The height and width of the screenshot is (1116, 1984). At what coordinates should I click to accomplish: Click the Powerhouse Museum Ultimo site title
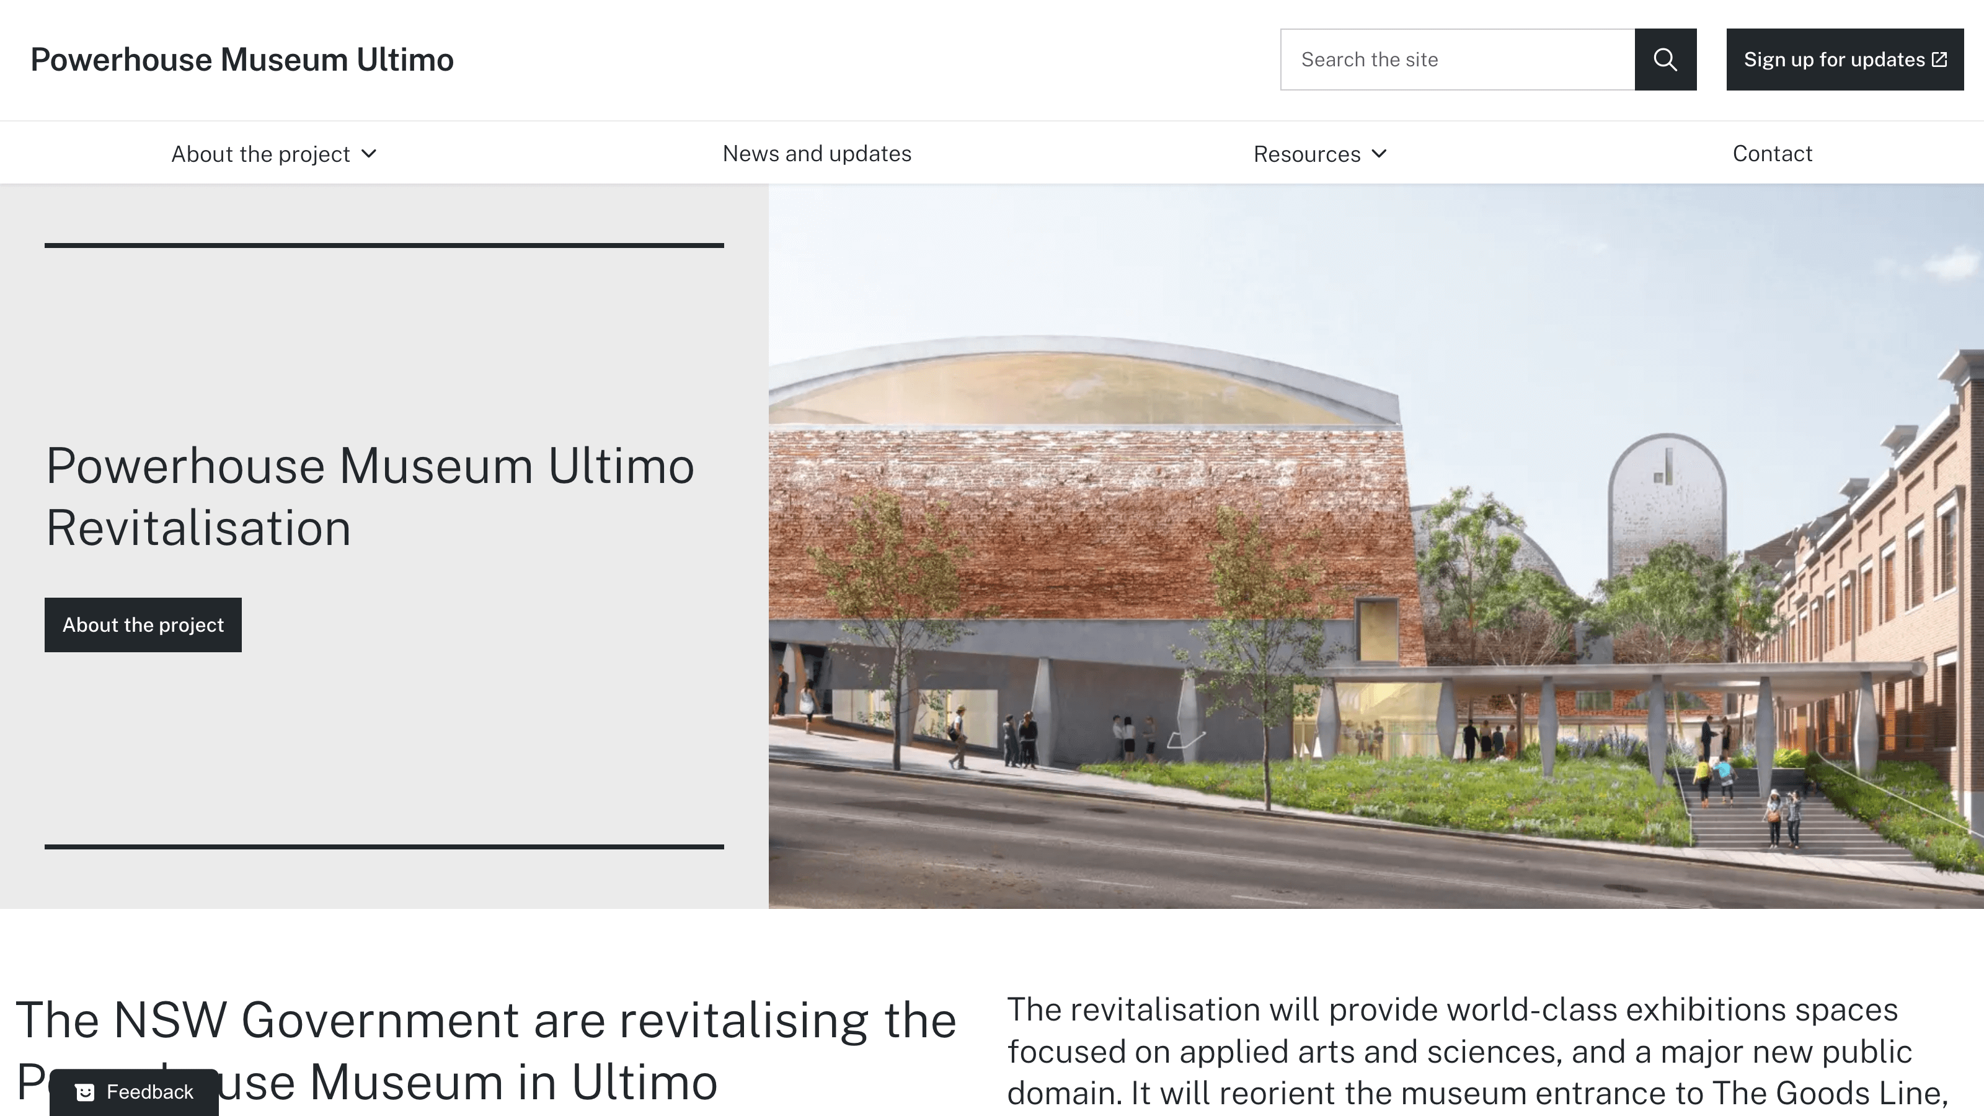242,60
